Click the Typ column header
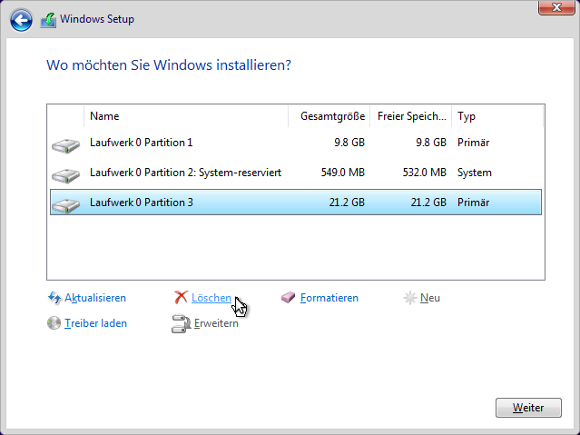 (497, 116)
